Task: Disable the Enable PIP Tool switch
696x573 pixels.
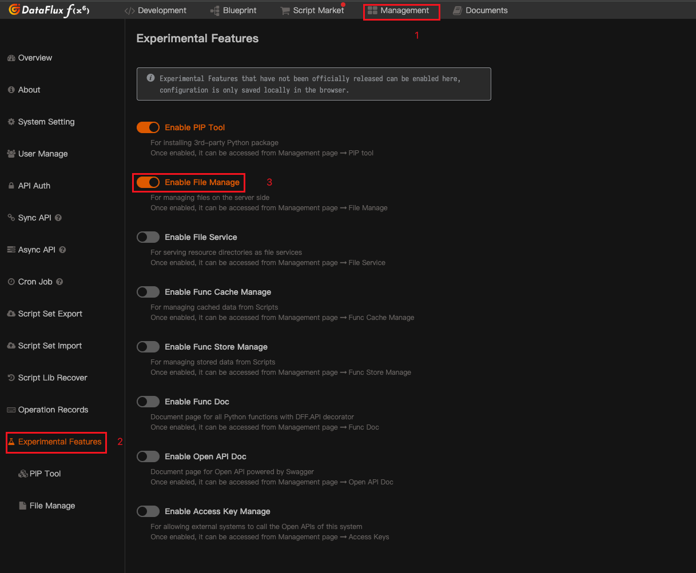Action: (x=148, y=127)
